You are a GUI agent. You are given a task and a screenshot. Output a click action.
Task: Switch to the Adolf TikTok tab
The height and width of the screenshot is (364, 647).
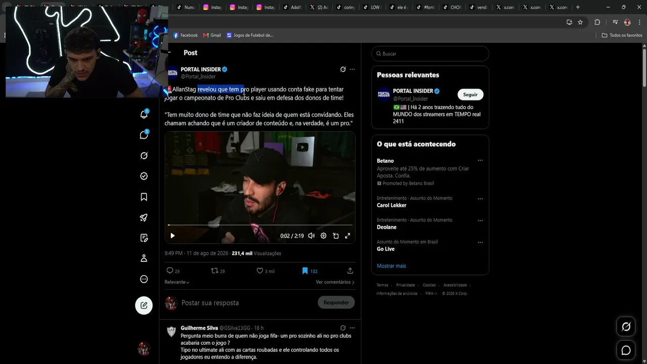(x=292, y=7)
